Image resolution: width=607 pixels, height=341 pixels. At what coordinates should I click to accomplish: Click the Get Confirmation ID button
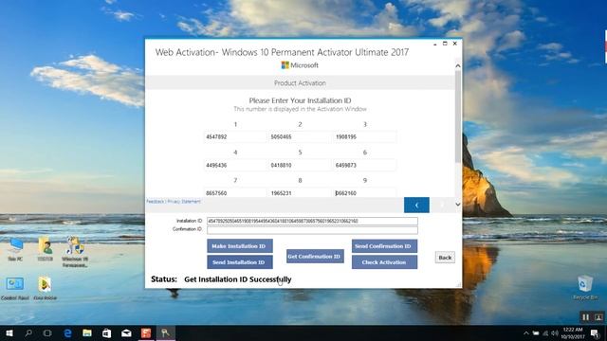315,257
